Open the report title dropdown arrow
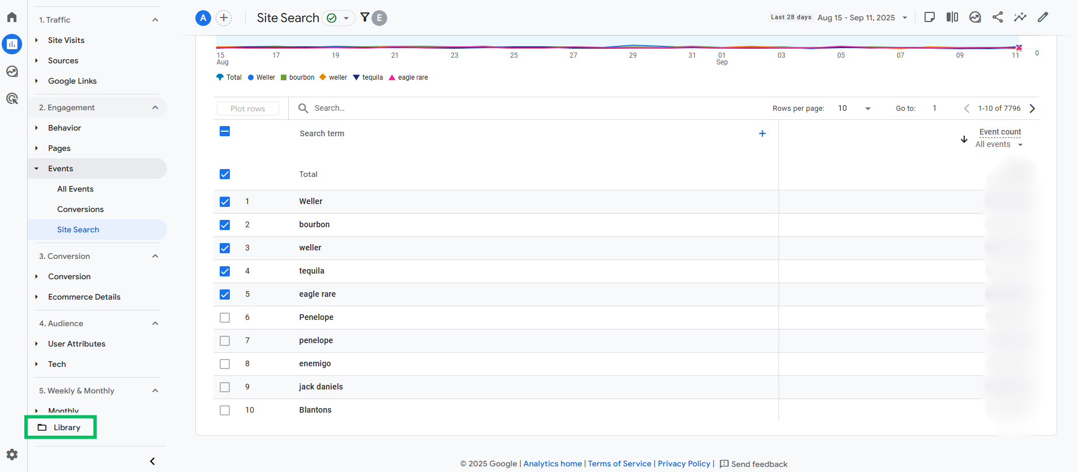1078x472 pixels. point(346,18)
